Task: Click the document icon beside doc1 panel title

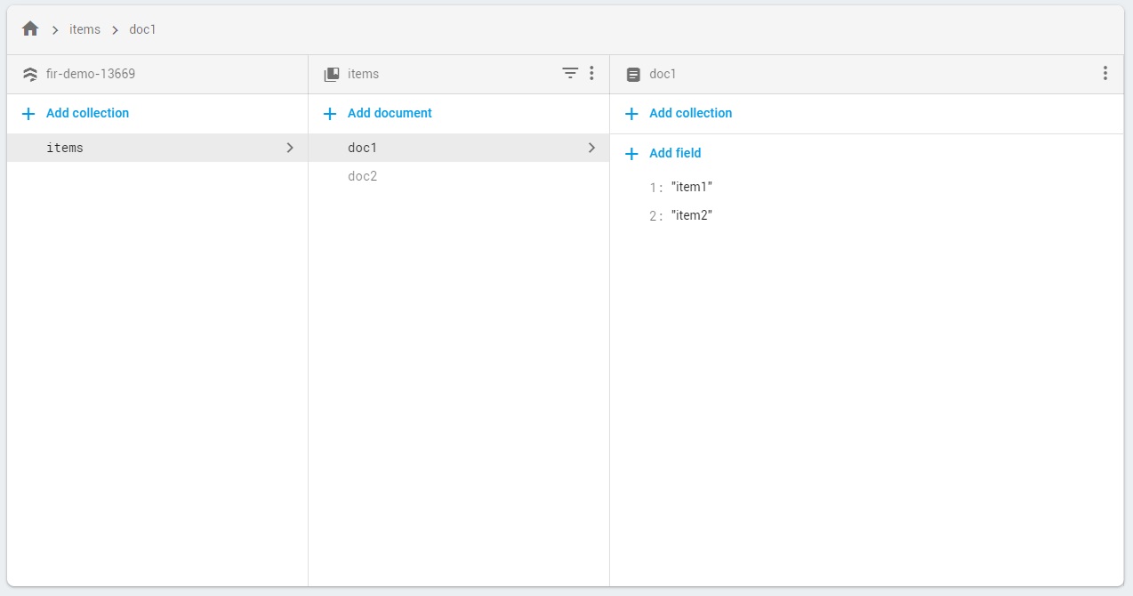Action: (x=632, y=73)
